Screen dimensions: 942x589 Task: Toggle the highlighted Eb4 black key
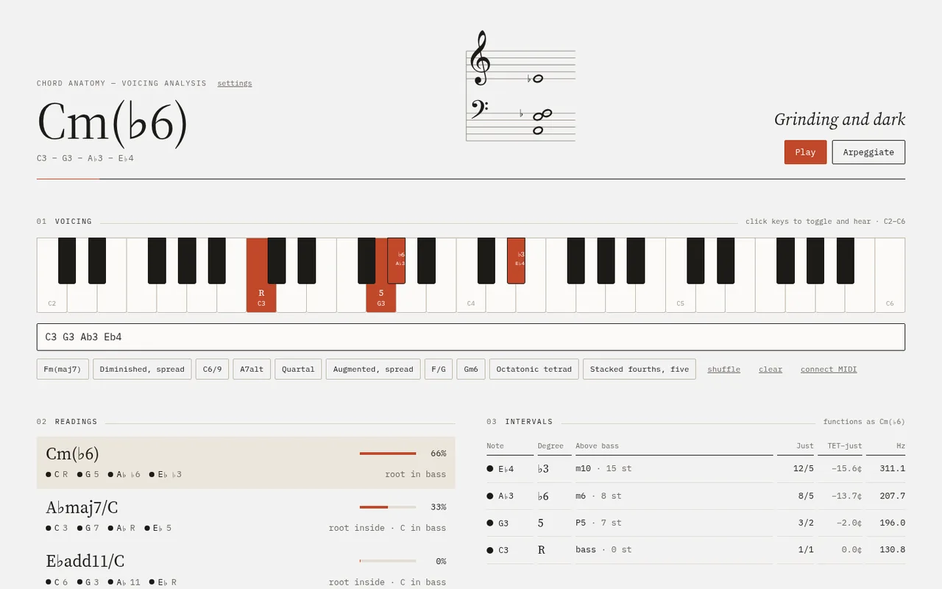point(516,261)
